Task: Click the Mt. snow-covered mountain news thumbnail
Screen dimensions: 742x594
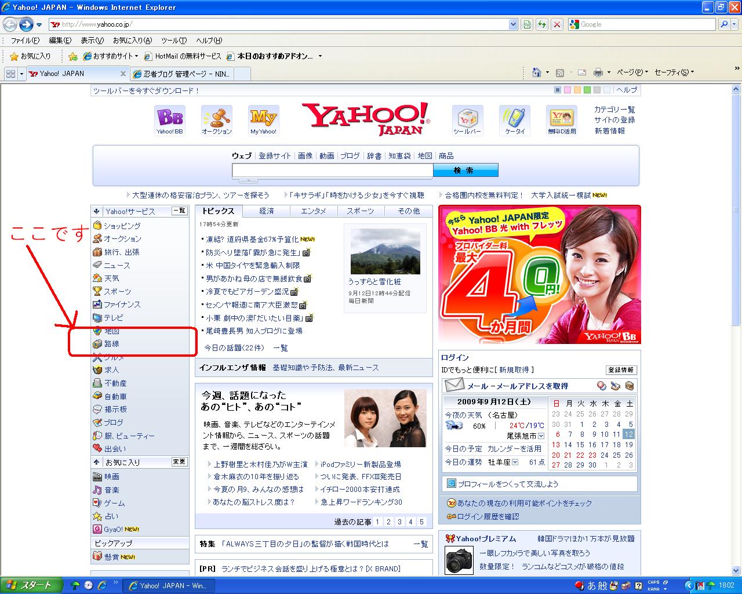Action: [x=385, y=251]
